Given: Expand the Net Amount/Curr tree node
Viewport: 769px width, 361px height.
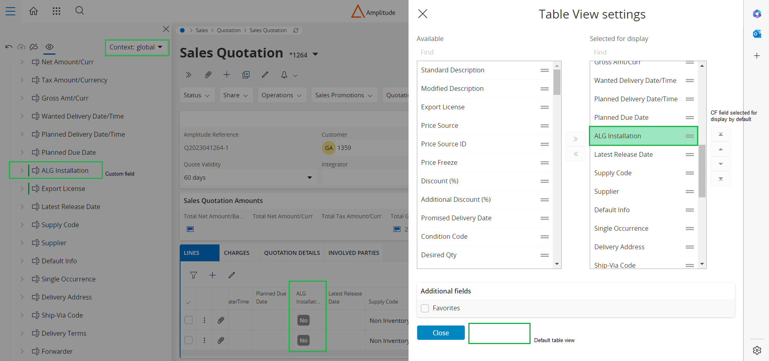Looking at the screenshot, I should click(22, 62).
